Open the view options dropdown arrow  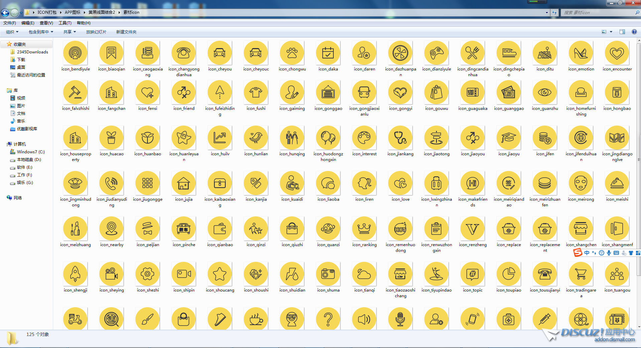point(611,32)
